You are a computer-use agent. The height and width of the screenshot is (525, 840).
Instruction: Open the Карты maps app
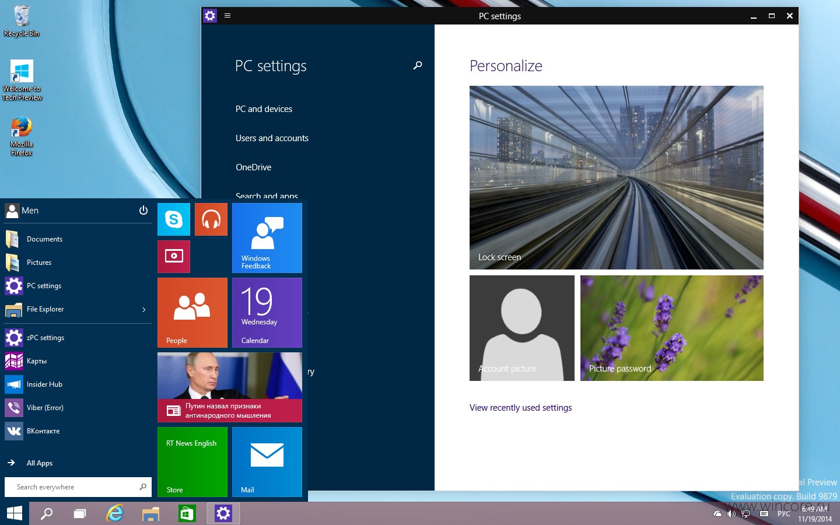(78, 361)
